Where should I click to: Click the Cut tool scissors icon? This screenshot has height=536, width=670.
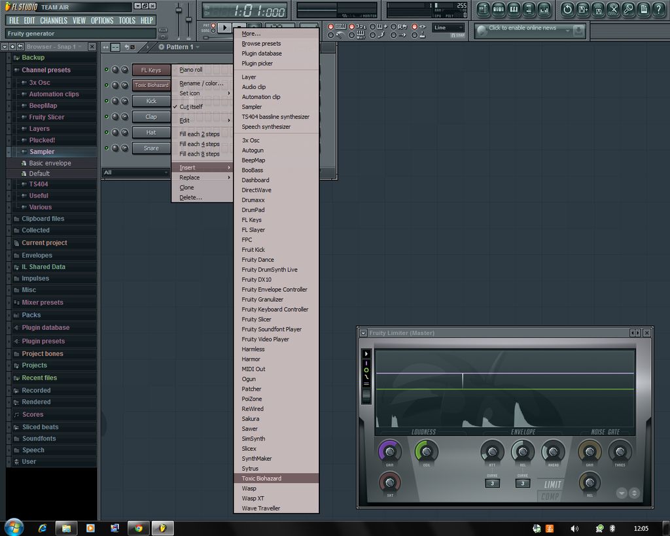click(x=614, y=10)
